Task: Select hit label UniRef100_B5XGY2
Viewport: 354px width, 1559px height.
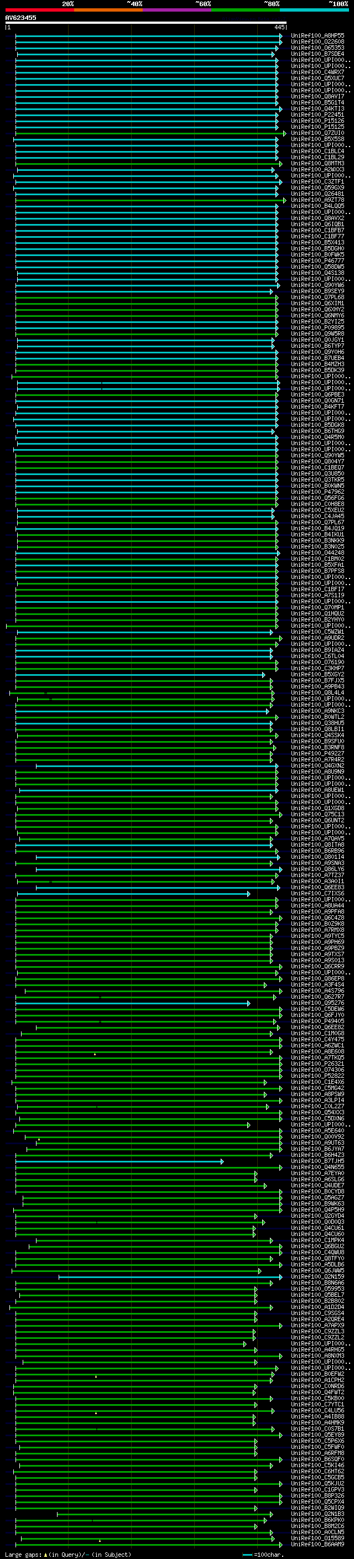Action: coord(317,674)
